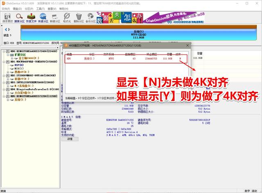Image resolution: width=262 pixels, height=193 pixels.
Task: Select 大白菜U盘(G:) in disk tree
Action: click(x=24, y=93)
